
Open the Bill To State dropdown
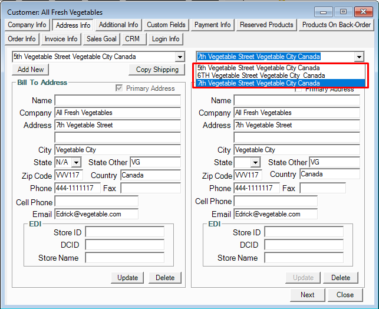[76, 163]
